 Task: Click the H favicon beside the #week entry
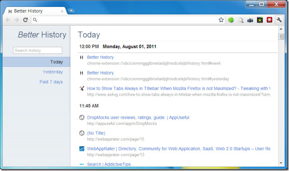coord(81,57)
